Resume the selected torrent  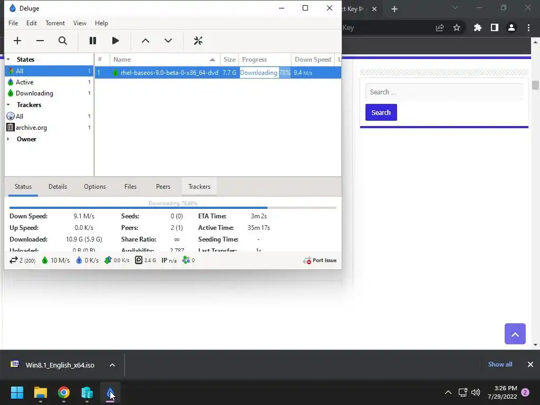[x=115, y=41]
